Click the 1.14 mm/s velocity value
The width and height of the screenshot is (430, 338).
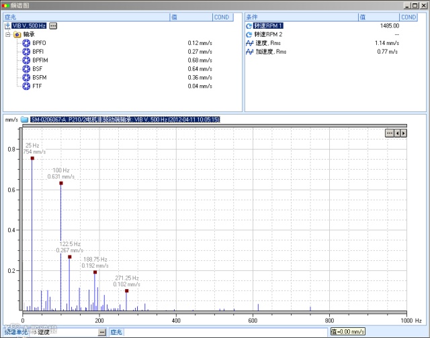[387, 43]
